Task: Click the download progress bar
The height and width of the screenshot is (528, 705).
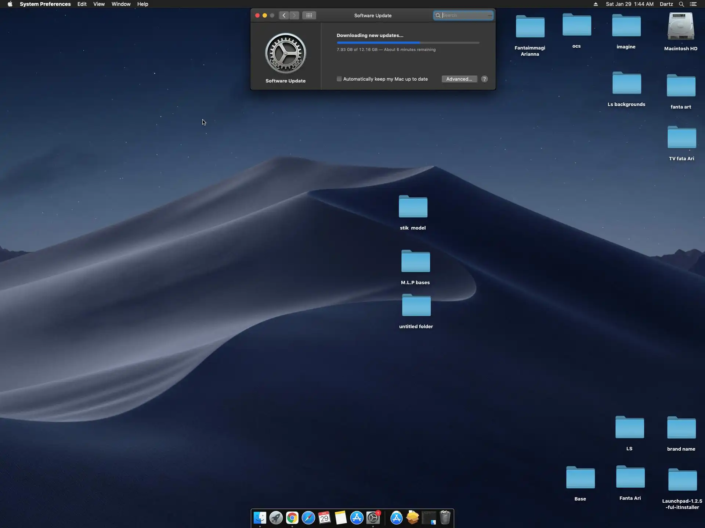Action: point(408,43)
